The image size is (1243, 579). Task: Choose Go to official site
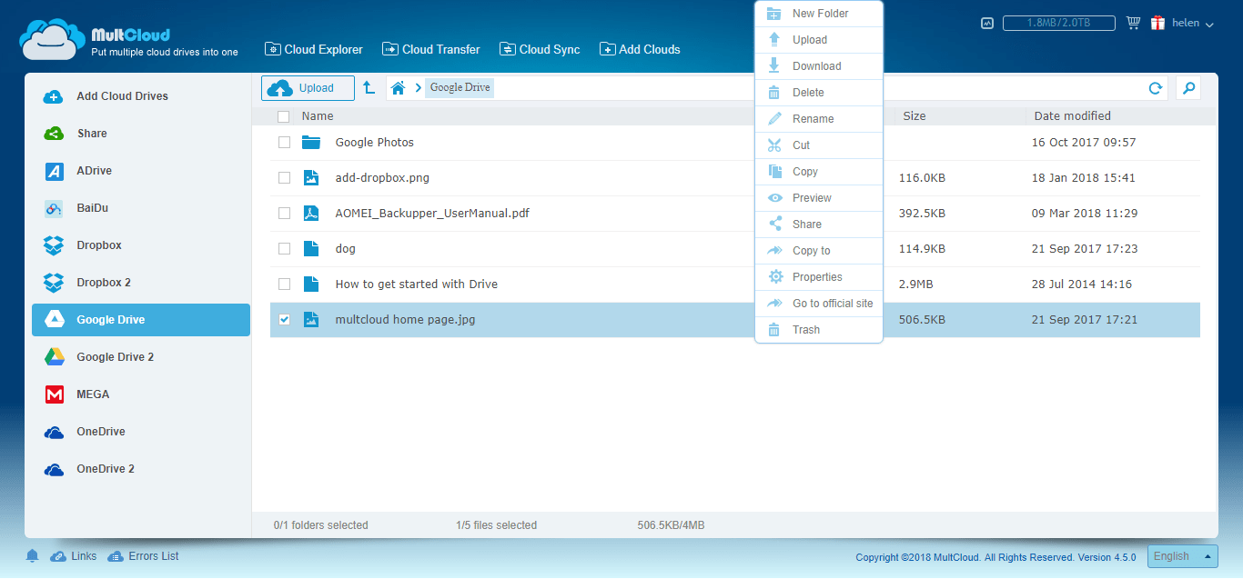tap(819, 304)
